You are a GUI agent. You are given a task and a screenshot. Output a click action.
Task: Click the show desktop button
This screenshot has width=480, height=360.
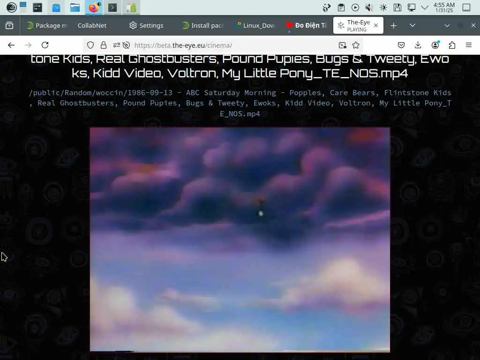point(466,7)
